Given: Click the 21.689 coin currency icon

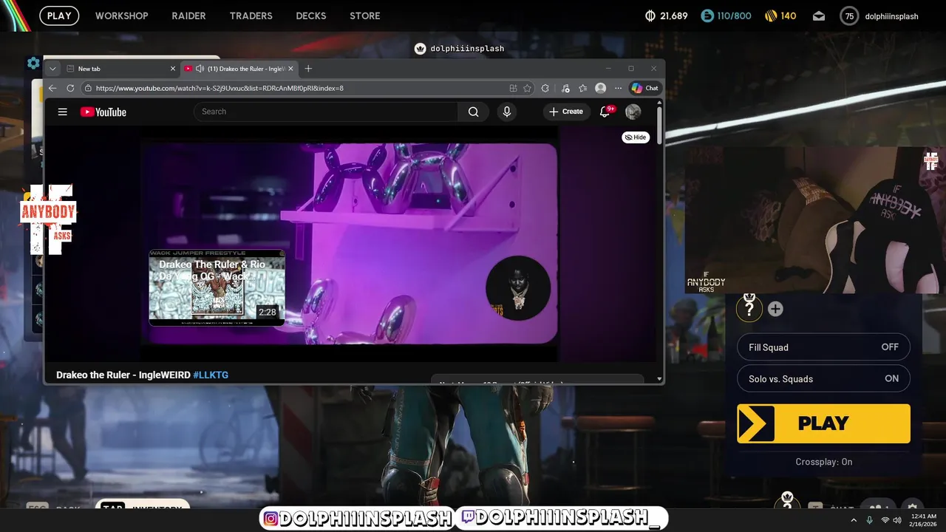Looking at the screenshot, I should click(x=650, y=16).
